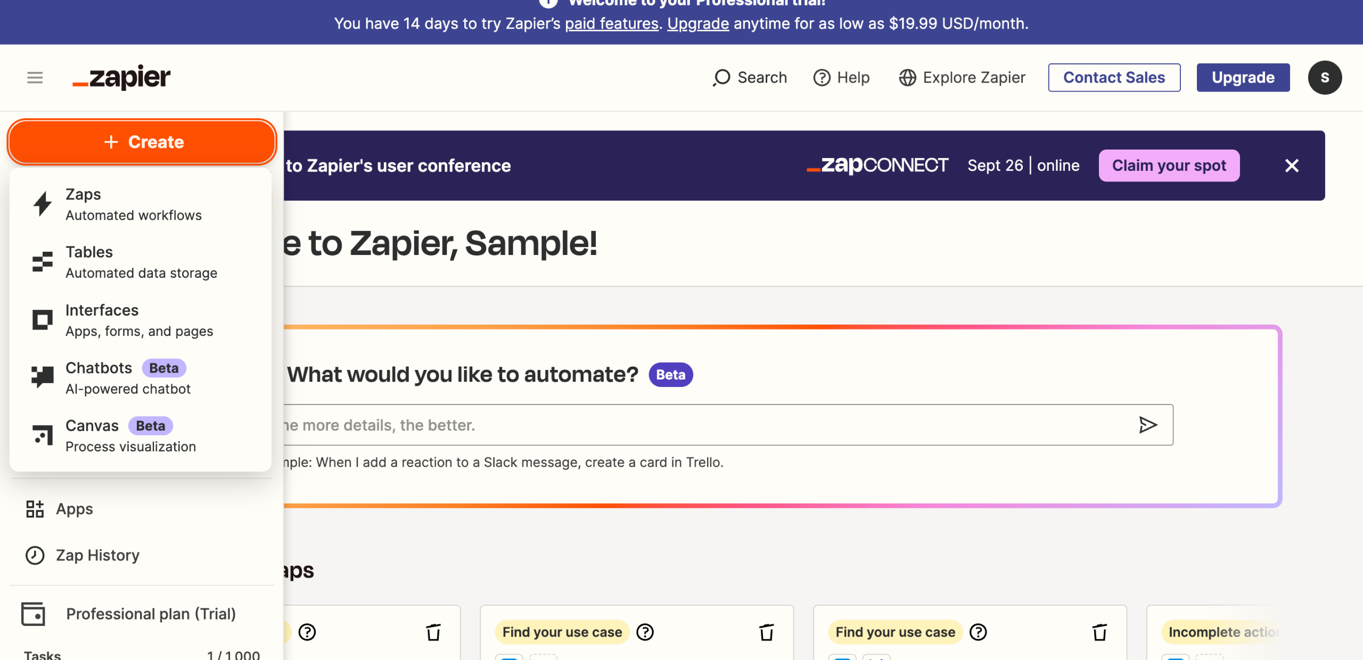
Task: Submit the automation prompt with send arrow
Action: pos(1148,425)
